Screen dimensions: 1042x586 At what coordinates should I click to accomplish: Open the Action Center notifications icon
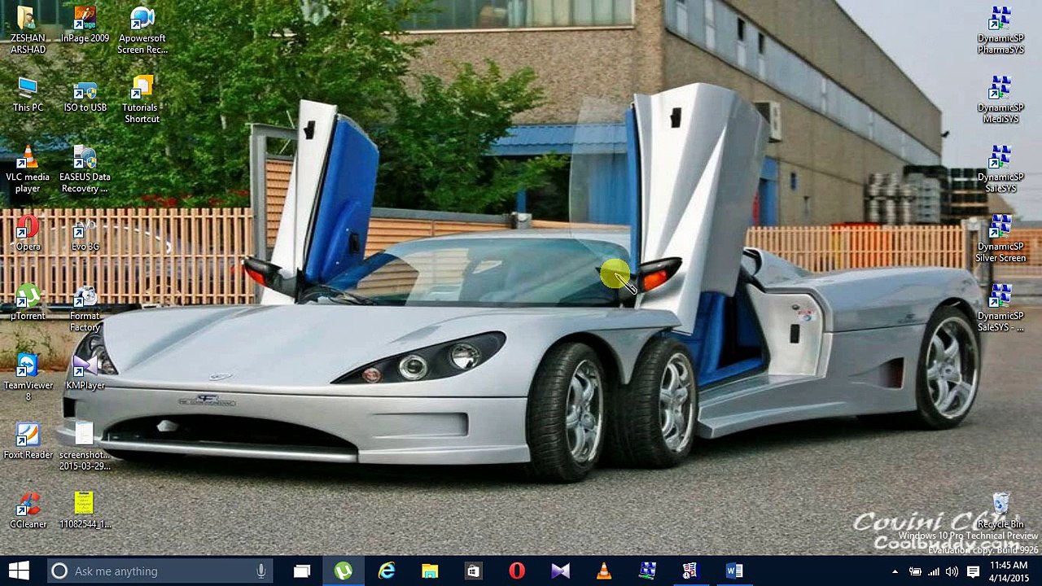pyautogui.click(x=973, y=571)
